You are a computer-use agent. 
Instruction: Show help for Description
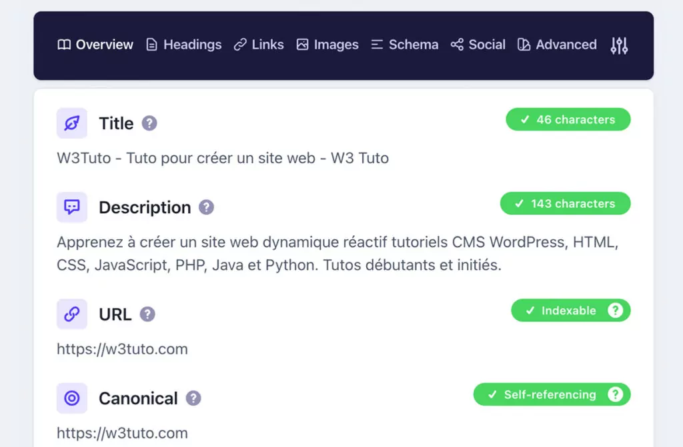point(207,207)
